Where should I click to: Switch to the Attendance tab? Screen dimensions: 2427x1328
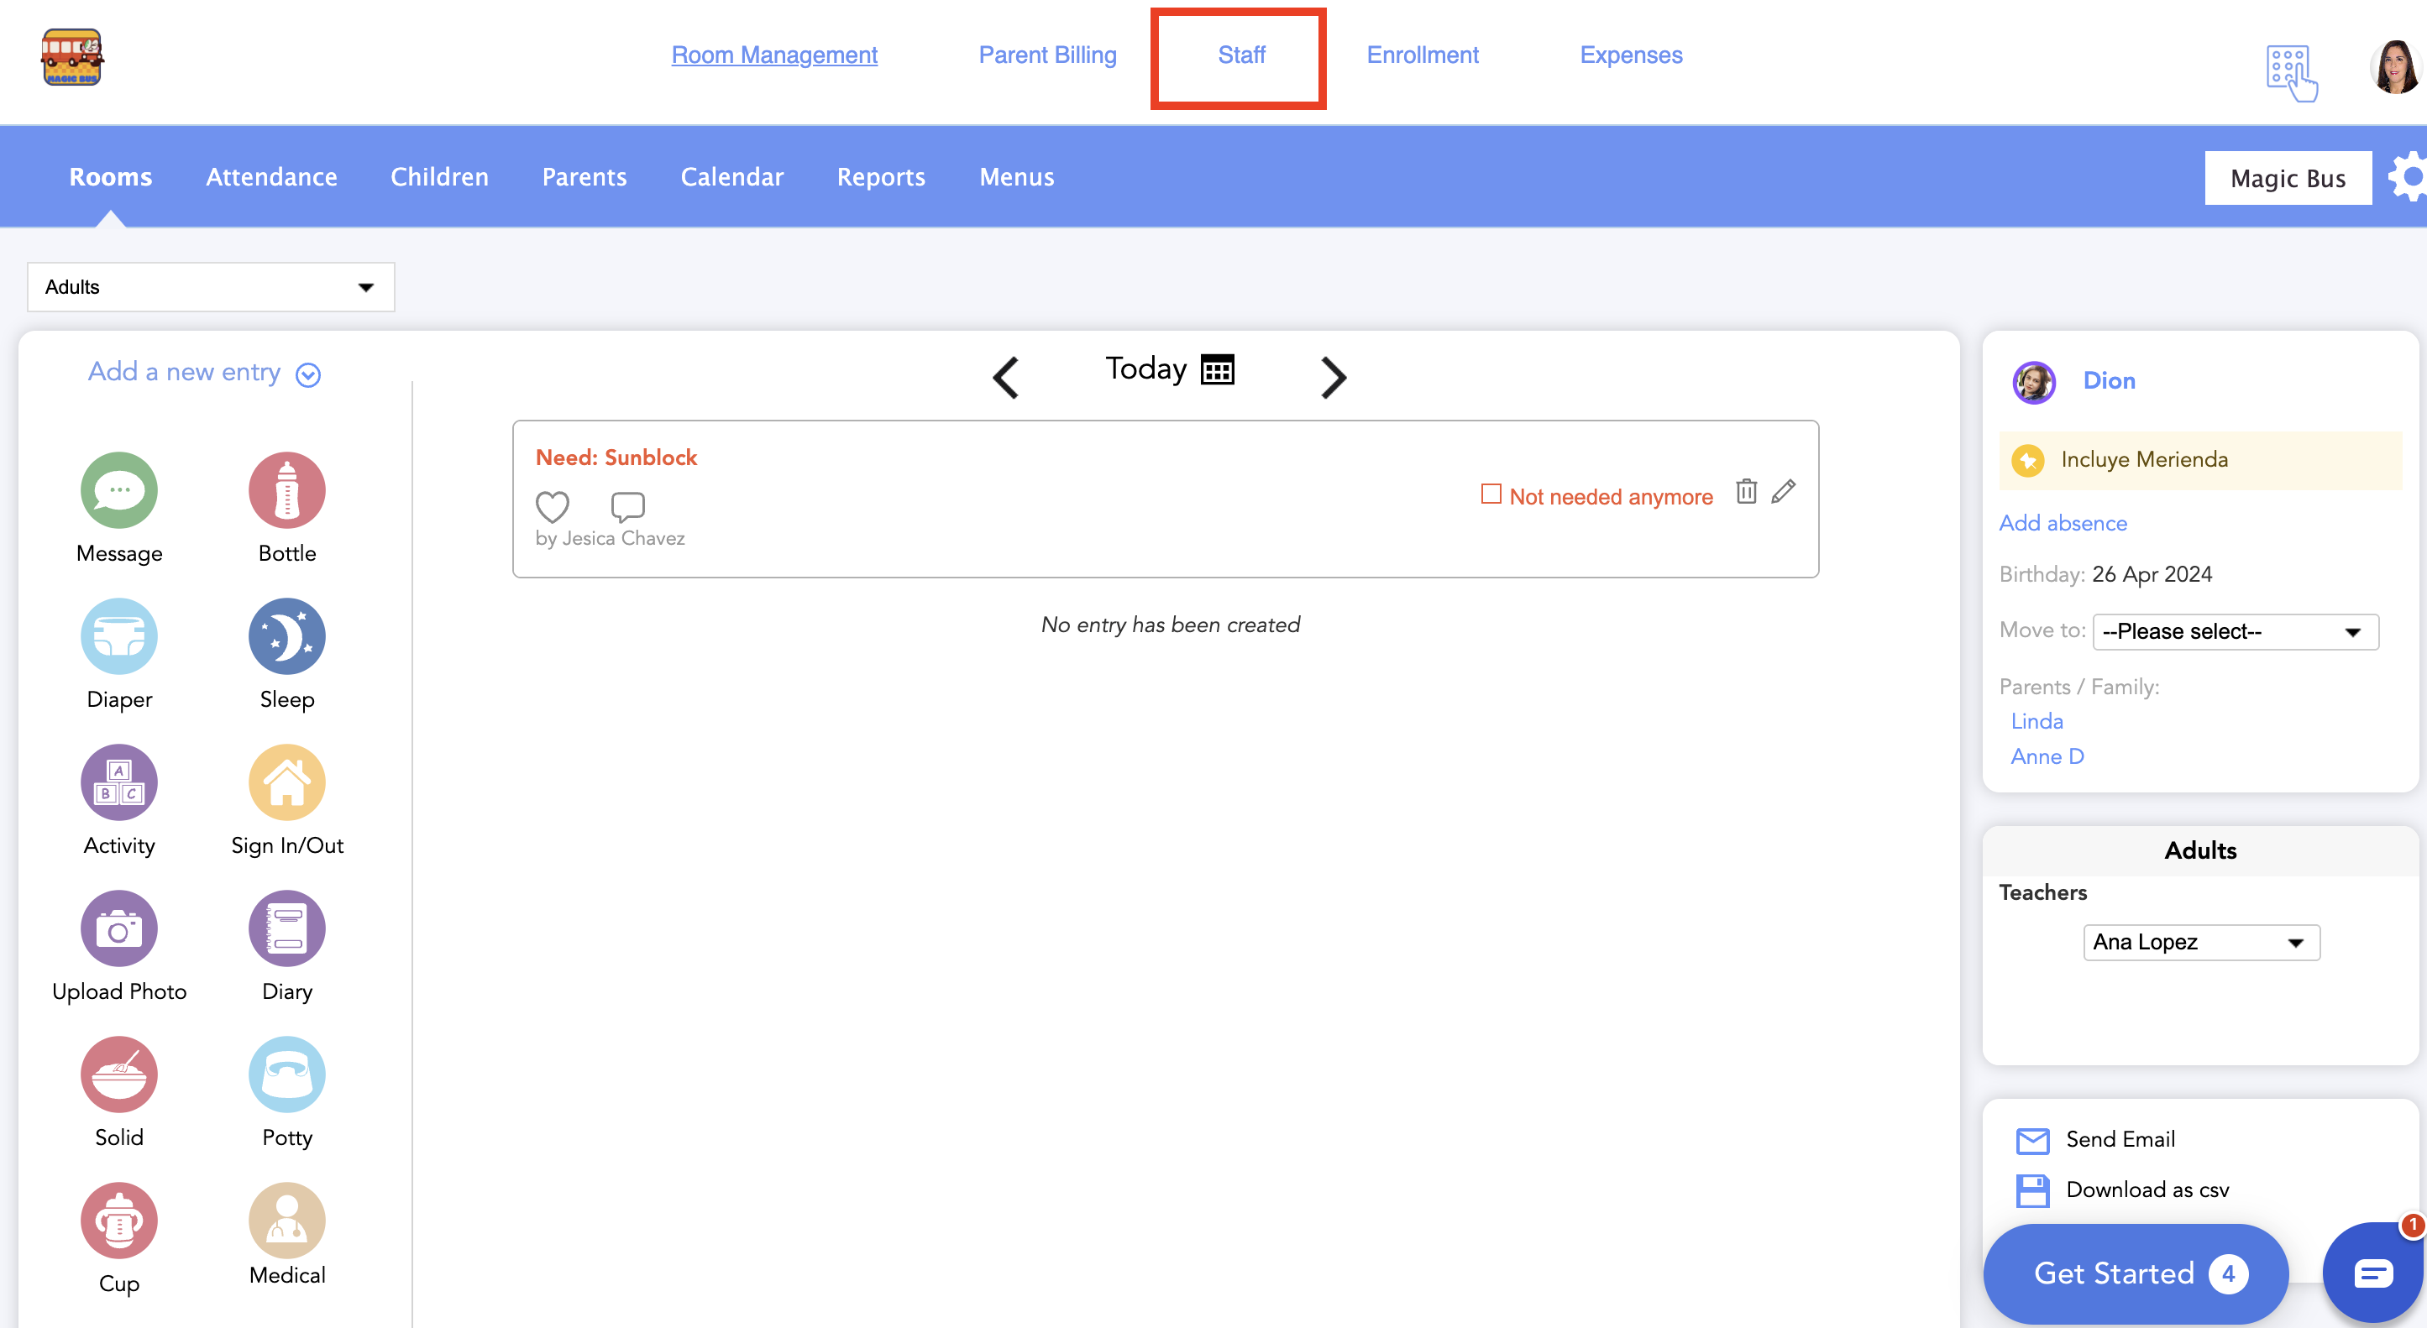coord(271,177)
